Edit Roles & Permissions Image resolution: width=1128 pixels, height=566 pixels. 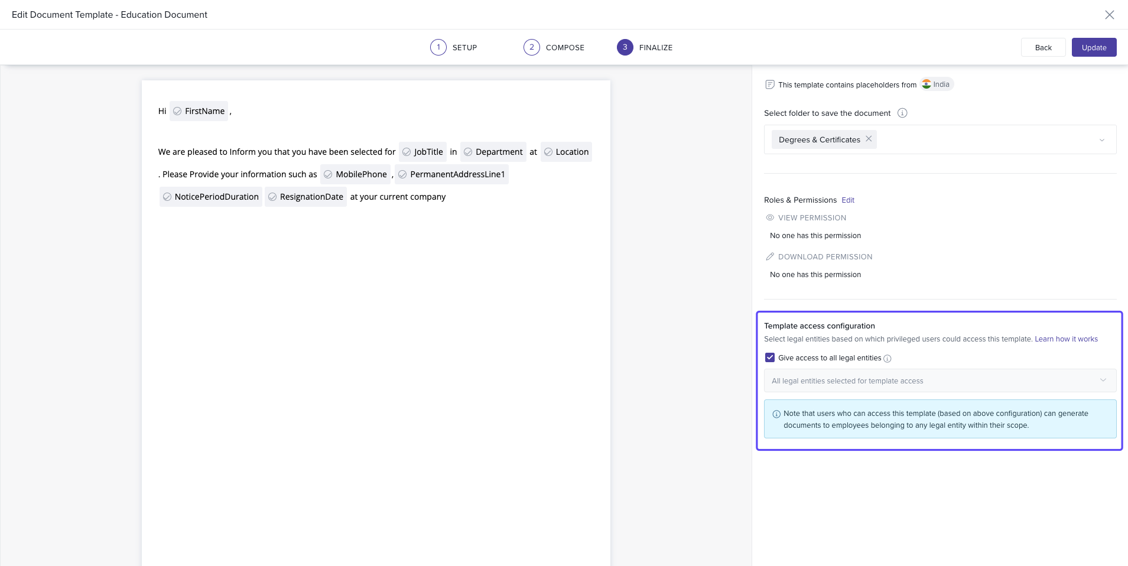(x=848, y=200)
